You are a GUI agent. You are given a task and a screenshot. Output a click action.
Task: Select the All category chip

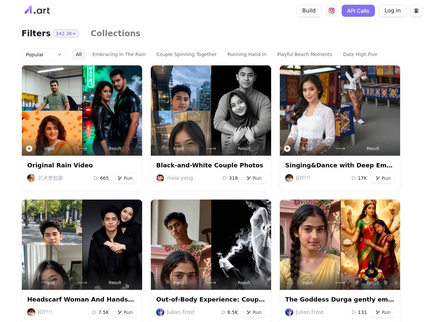pyautogui.click(x=79, y=54)
